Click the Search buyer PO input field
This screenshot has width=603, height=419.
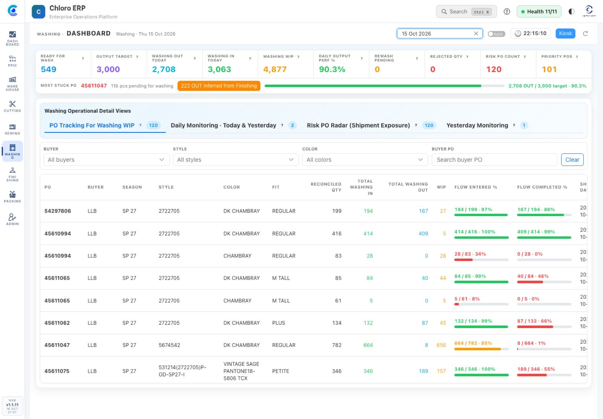494,160
